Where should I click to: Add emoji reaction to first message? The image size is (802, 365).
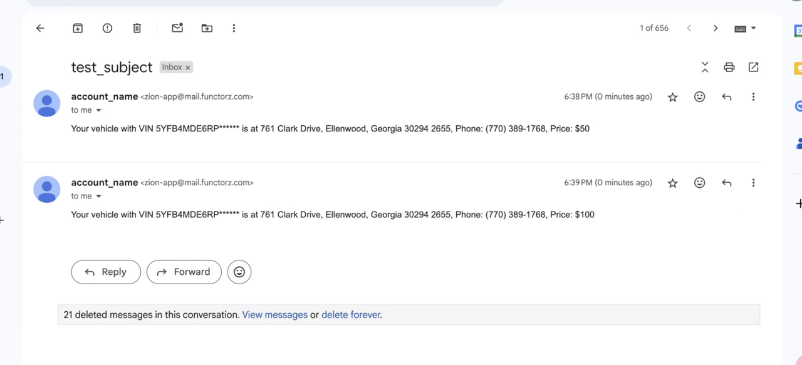699,97
